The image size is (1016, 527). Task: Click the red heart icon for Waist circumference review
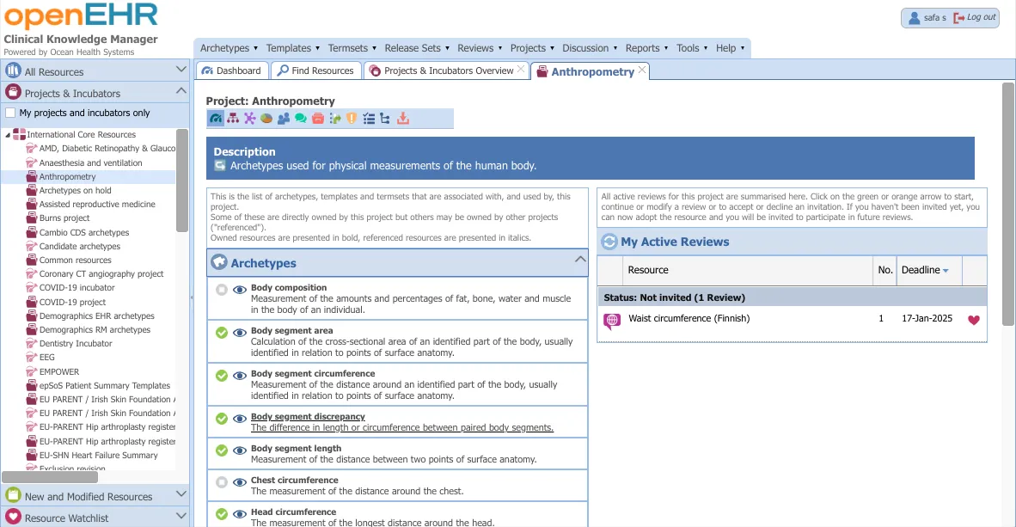coord(973,318)
